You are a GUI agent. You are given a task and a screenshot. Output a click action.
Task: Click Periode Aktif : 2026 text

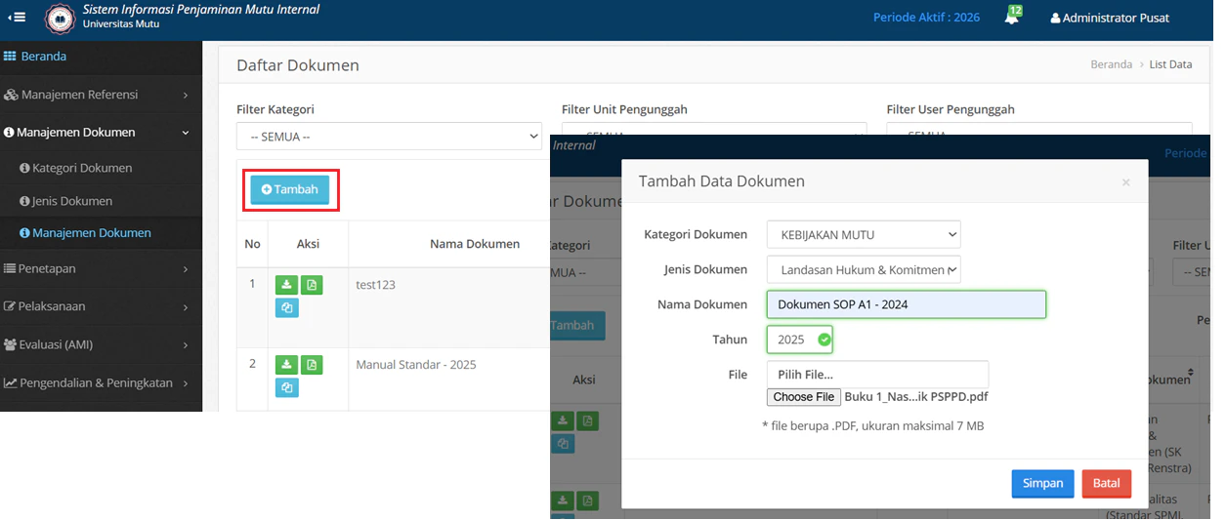click(x=926, y=18)
